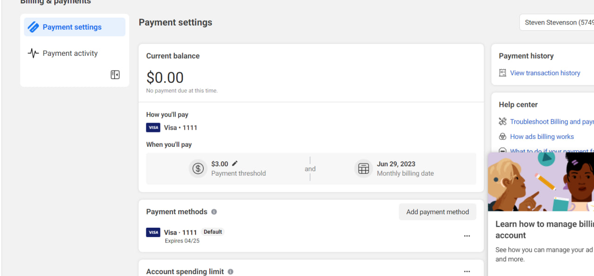Click the dollar sign payment threshold icon
The width and height of the screenshot is (594, 276).
pos(198,169)
